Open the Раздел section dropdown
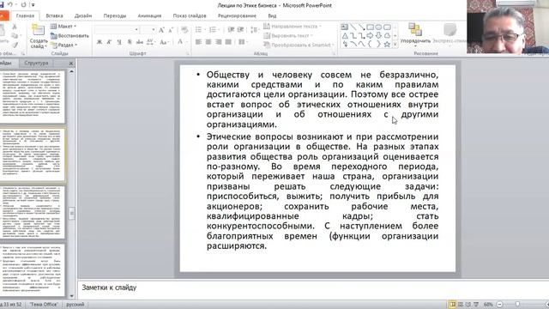The width and height of the screenshot is (549, 309). pos(64,45)
